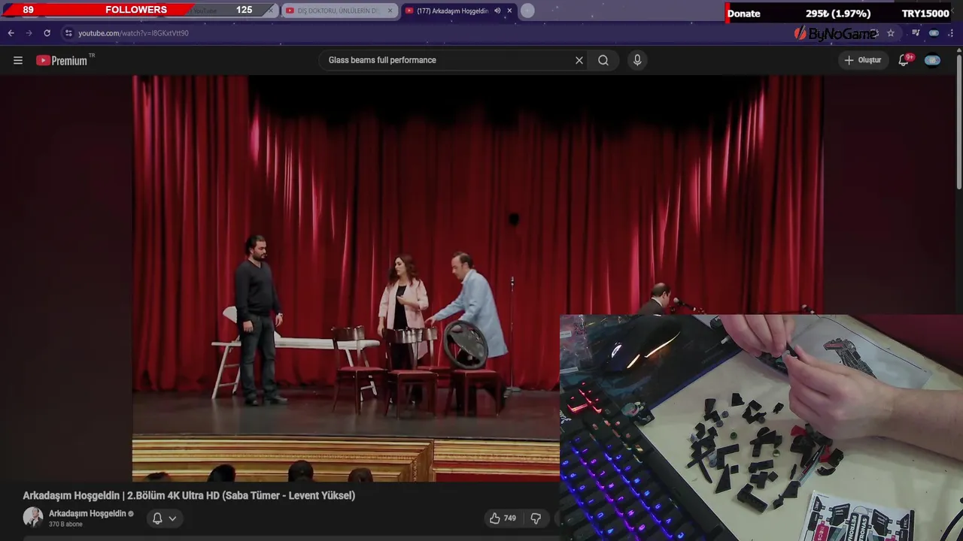Start voice search with the microphone
The image size is (963, 541).
(x=637, y=60)
